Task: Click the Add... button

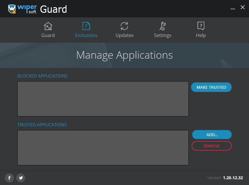Action: click(x=212, y=135)
